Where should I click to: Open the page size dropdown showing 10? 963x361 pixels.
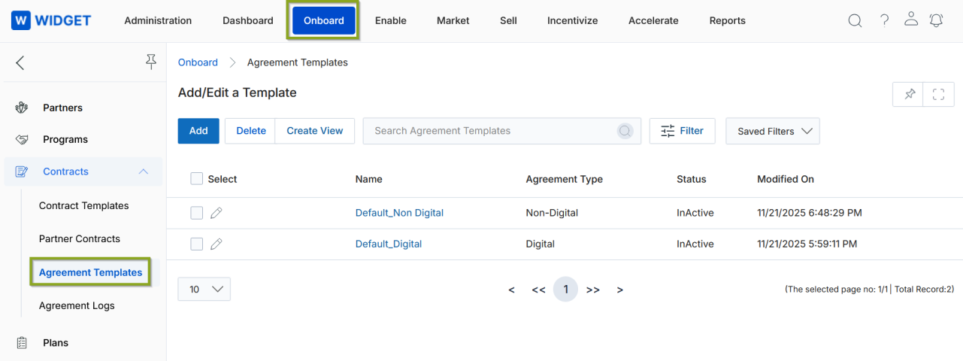point(204,290)
